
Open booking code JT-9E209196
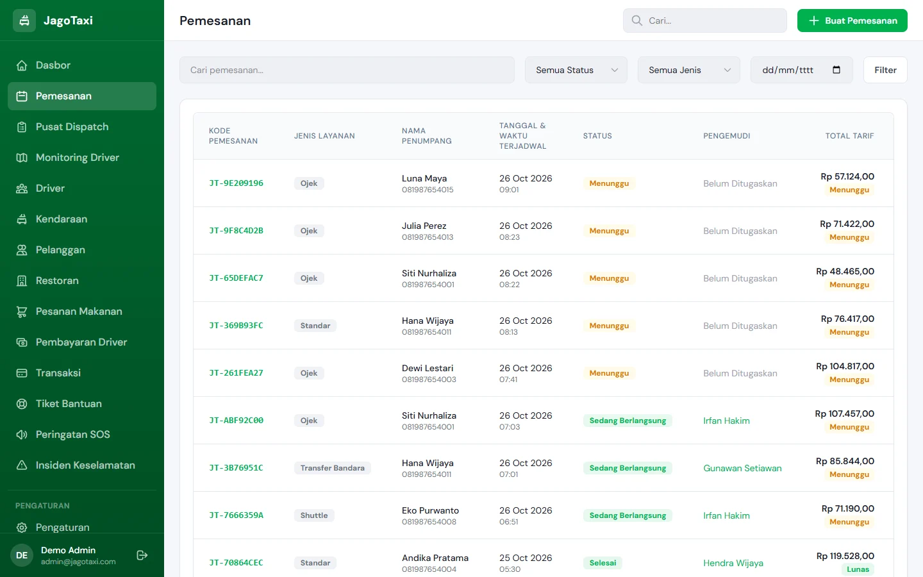pyautogui.click(x=236, y=183)
